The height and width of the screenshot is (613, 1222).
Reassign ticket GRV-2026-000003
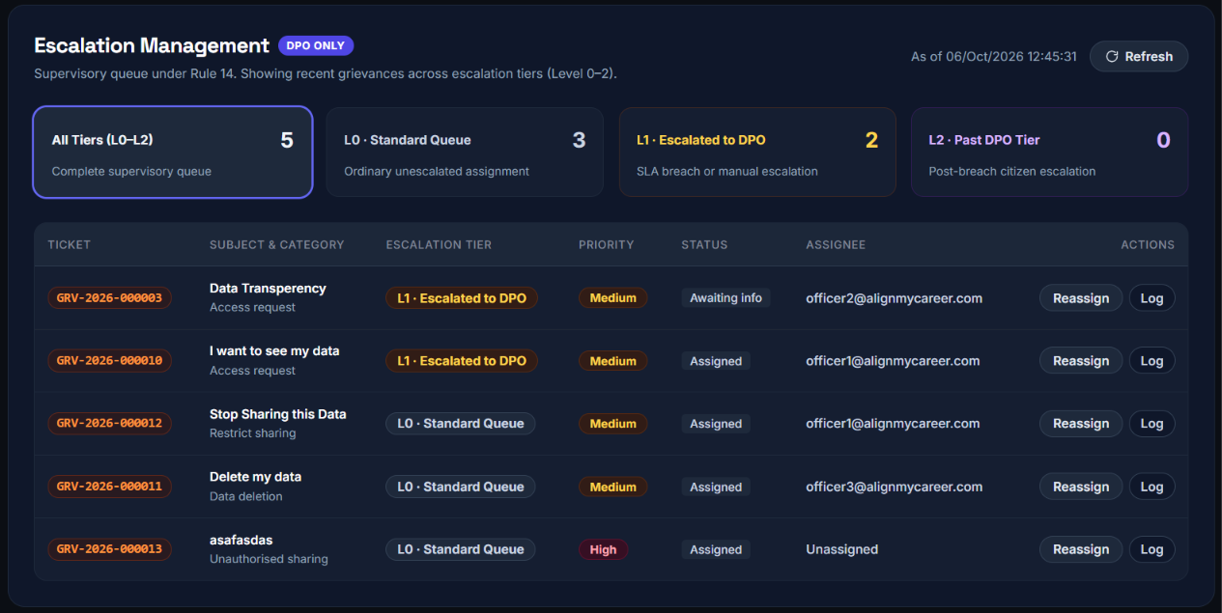click(1081, 298)
